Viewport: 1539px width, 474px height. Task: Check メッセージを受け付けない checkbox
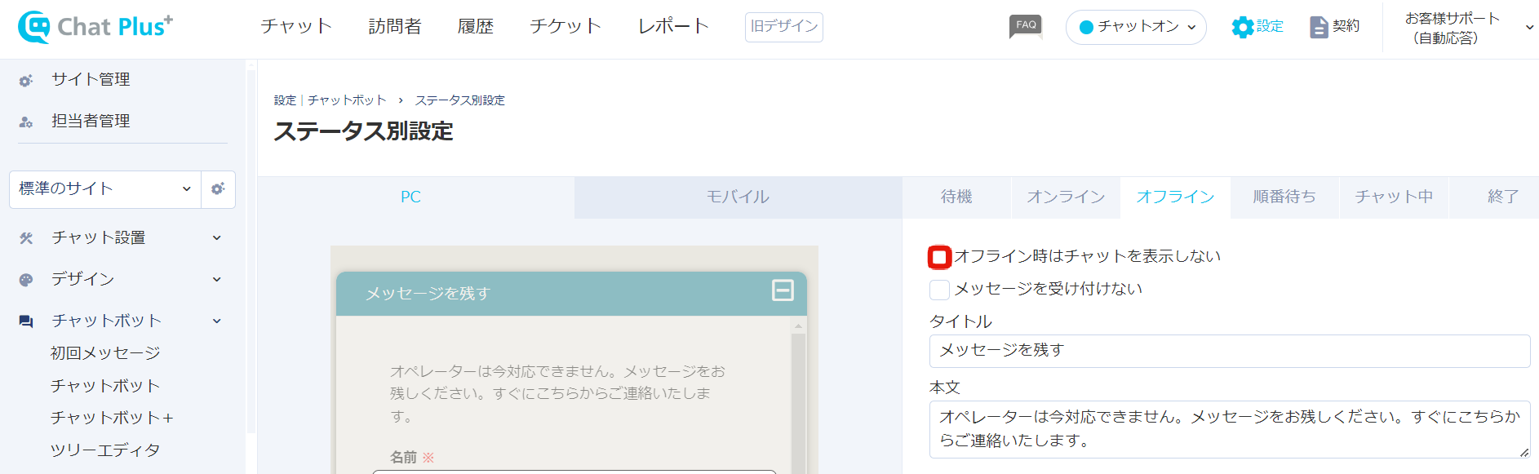(939, 290)
